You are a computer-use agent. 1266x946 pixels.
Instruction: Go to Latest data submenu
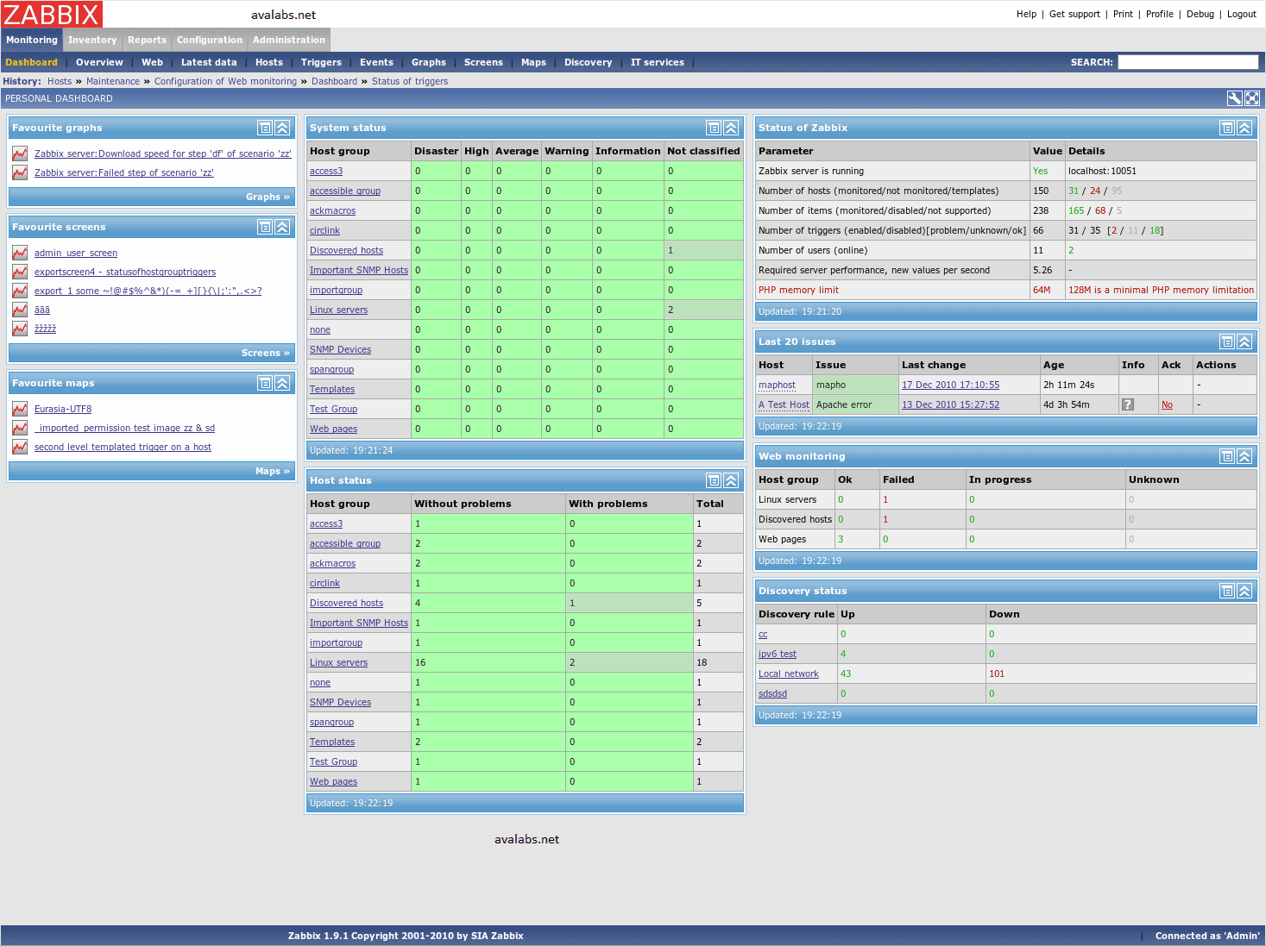click(x=209, y=62)
